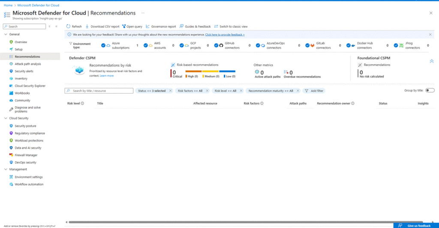Viewport: 439px width, 228px height.
Task: Collapse the General section in sidebar
Action: [x=6, y=34]
